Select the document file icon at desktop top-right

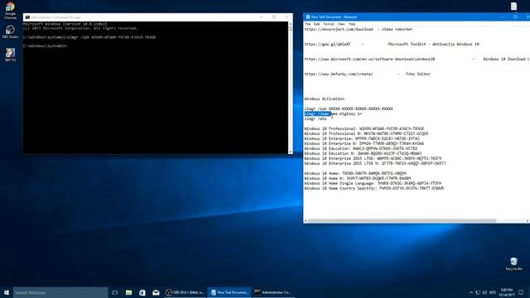513,6
